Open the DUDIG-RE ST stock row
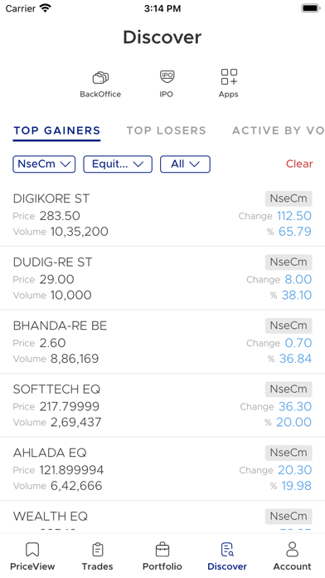The height and width of the screenshot is (578, 325). (162, 278)
